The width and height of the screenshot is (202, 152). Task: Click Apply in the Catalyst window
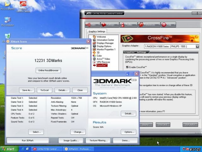pos(146,125)
